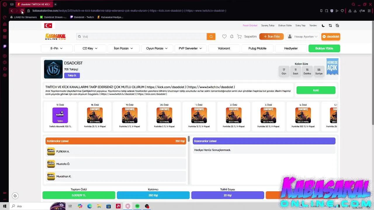The width and height of the screenshot is (374, 210).
Task: Click the participants list scrollbar
Action: (189, 139)
